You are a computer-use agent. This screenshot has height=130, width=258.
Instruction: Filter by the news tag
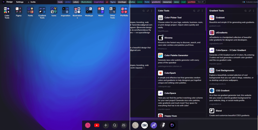[x=176, y=2]
